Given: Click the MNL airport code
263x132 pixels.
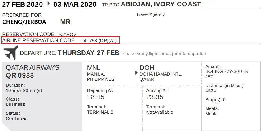Looking at the screenshot, I should tap(94, 68).
